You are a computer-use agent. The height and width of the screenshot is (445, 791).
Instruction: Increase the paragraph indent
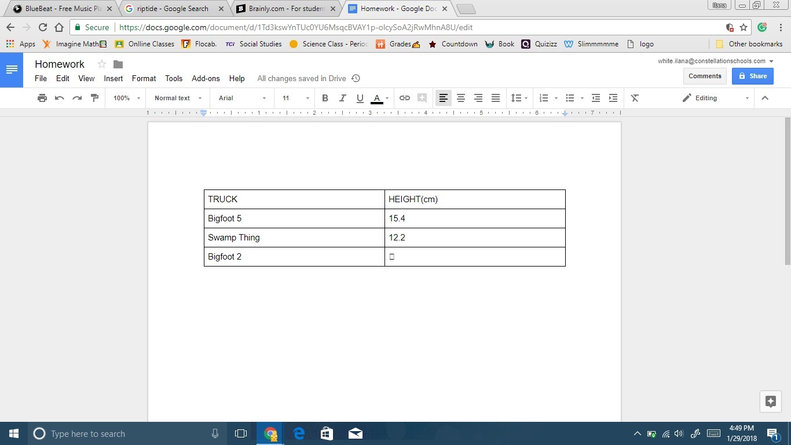tap(613, 98)
